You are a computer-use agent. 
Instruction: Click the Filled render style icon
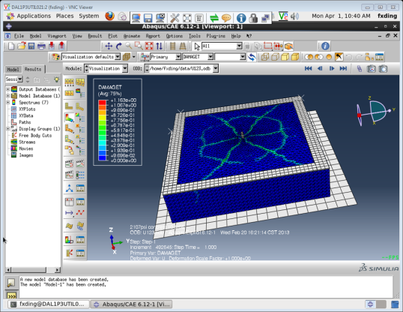285,57
